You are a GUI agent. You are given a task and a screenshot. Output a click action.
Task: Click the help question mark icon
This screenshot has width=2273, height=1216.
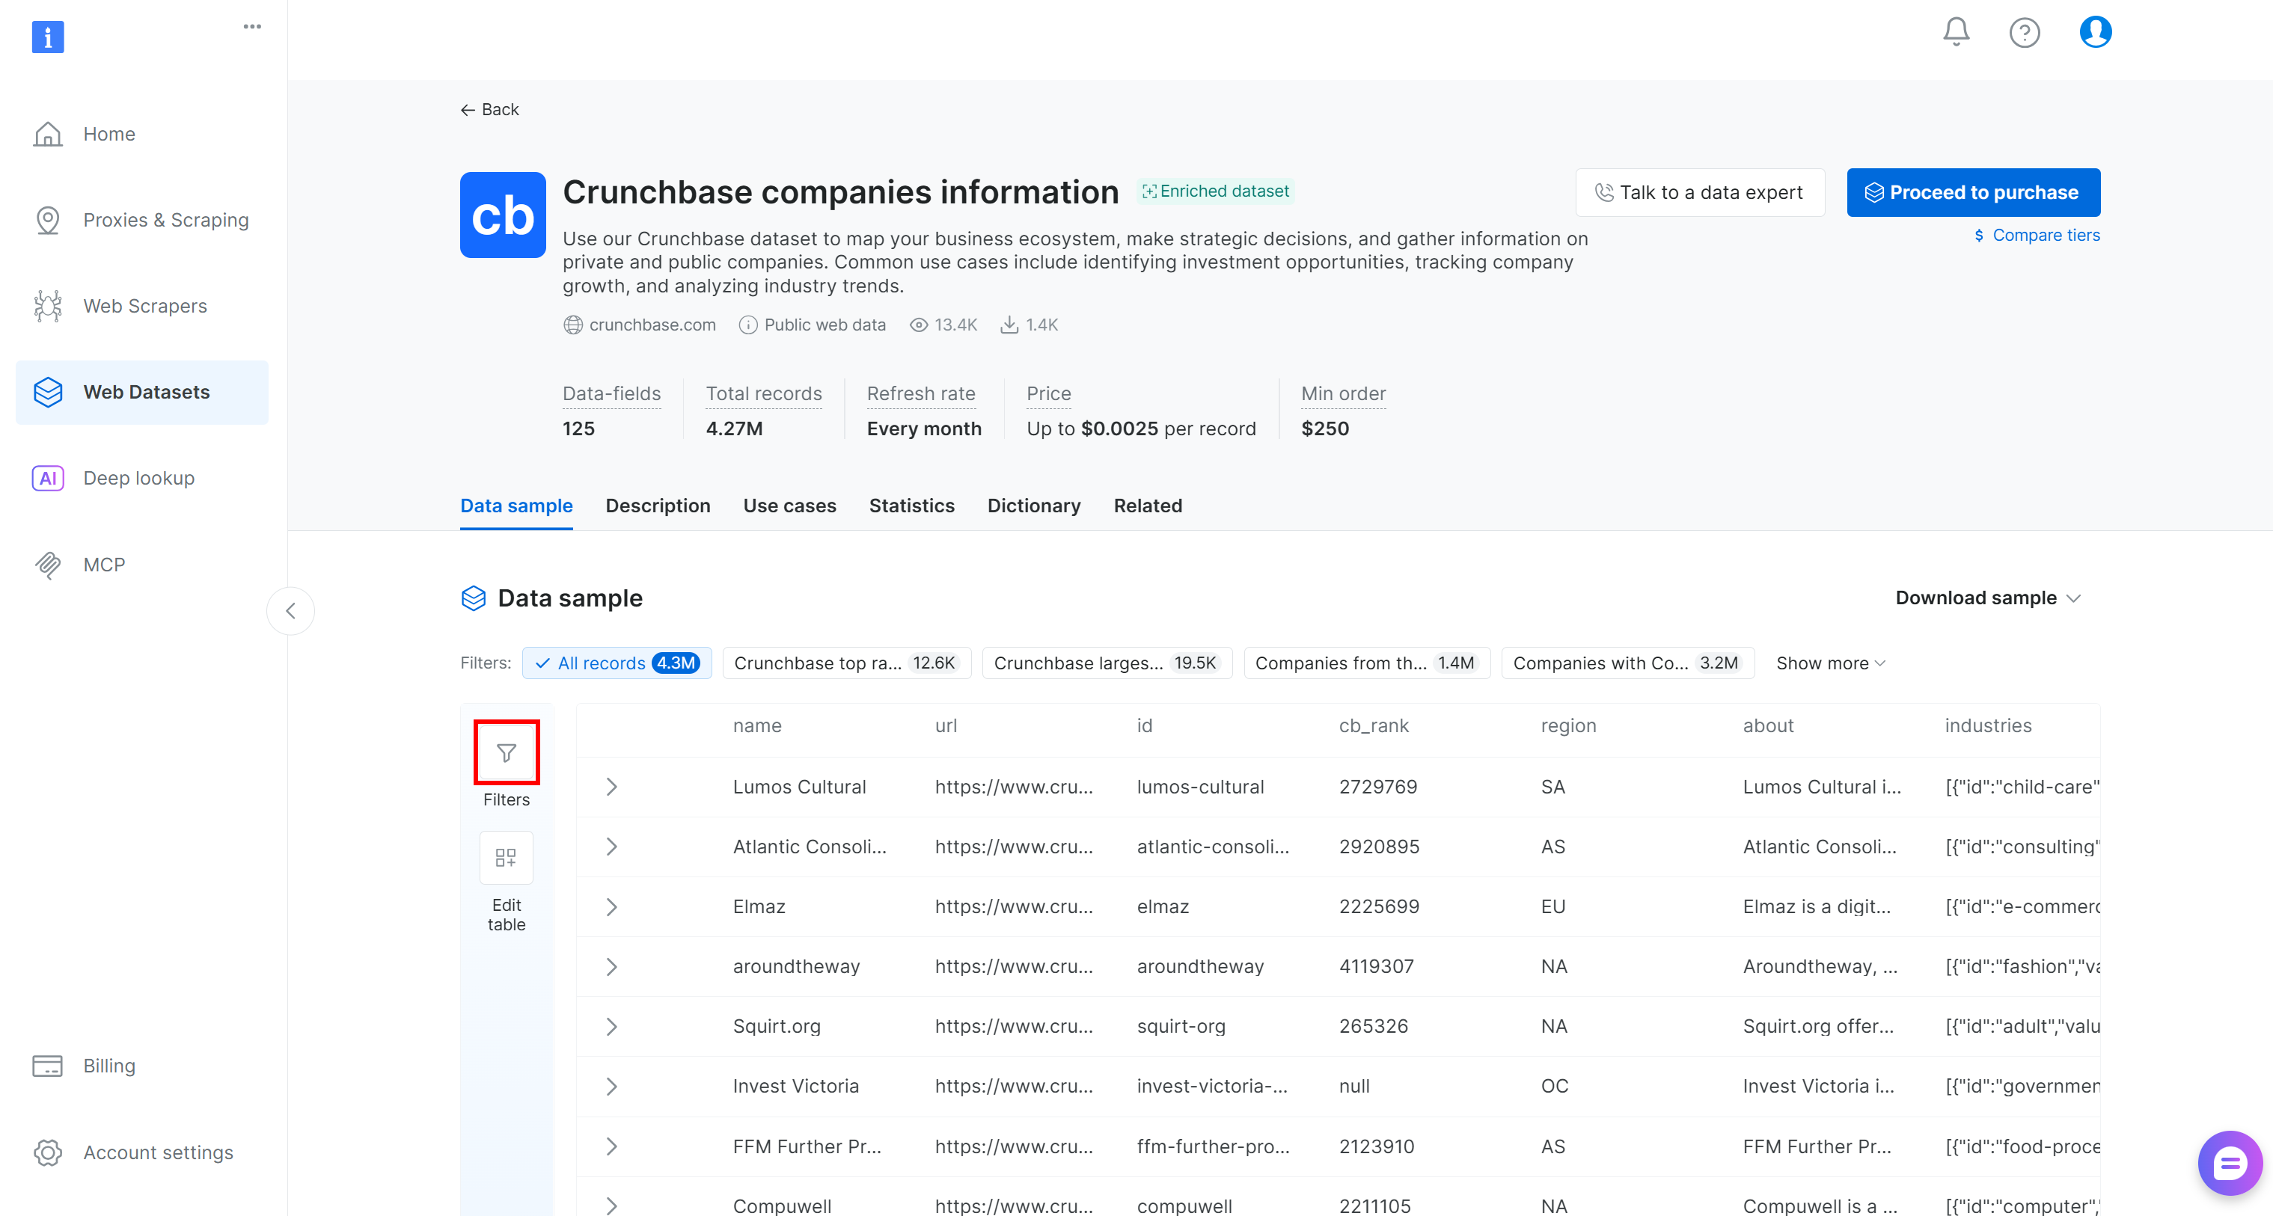coord(2024,33)
